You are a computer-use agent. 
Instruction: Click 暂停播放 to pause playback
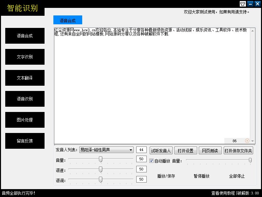[201, 176]
